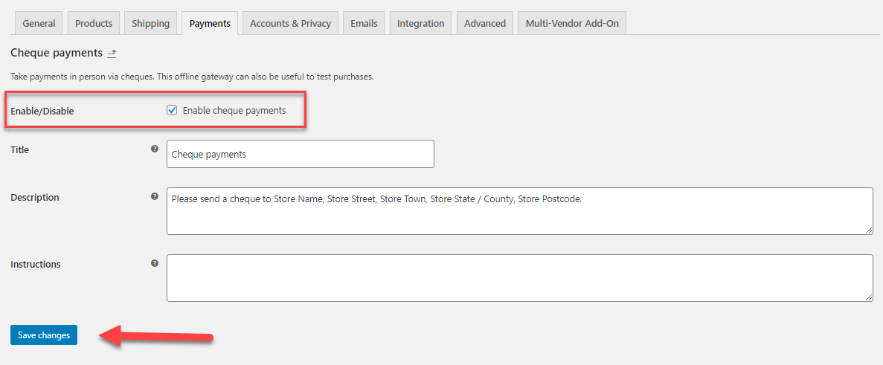Click the Description text area resize handle
Image resolution: width=883 pixels, height=365 pixels.
(868, 230)
